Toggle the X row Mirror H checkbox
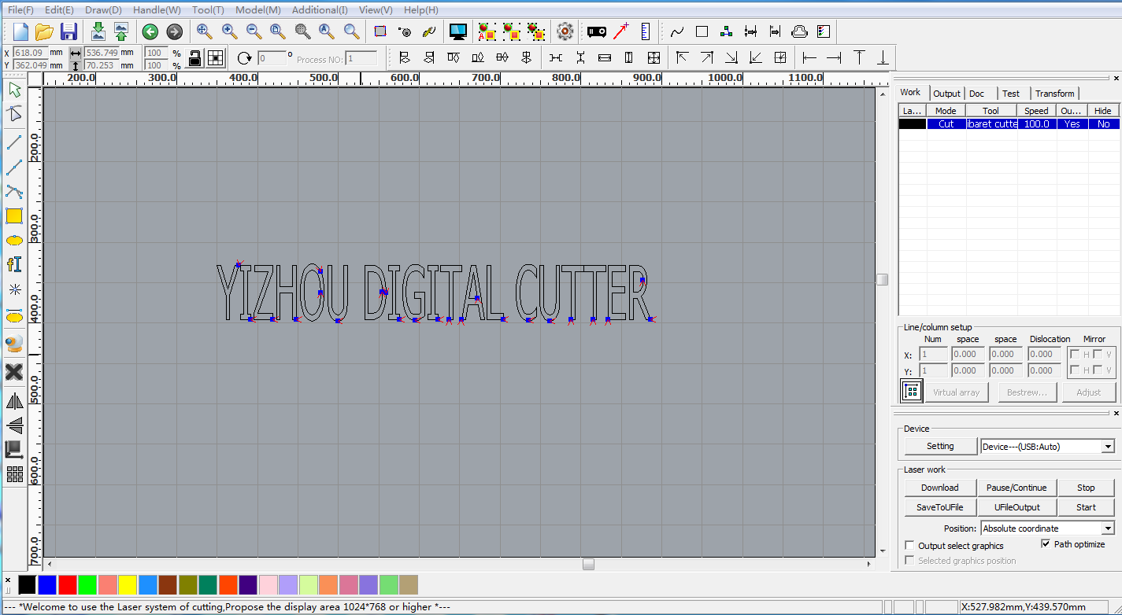Viewport: 1122px width, 615px height. (1074, 355)
